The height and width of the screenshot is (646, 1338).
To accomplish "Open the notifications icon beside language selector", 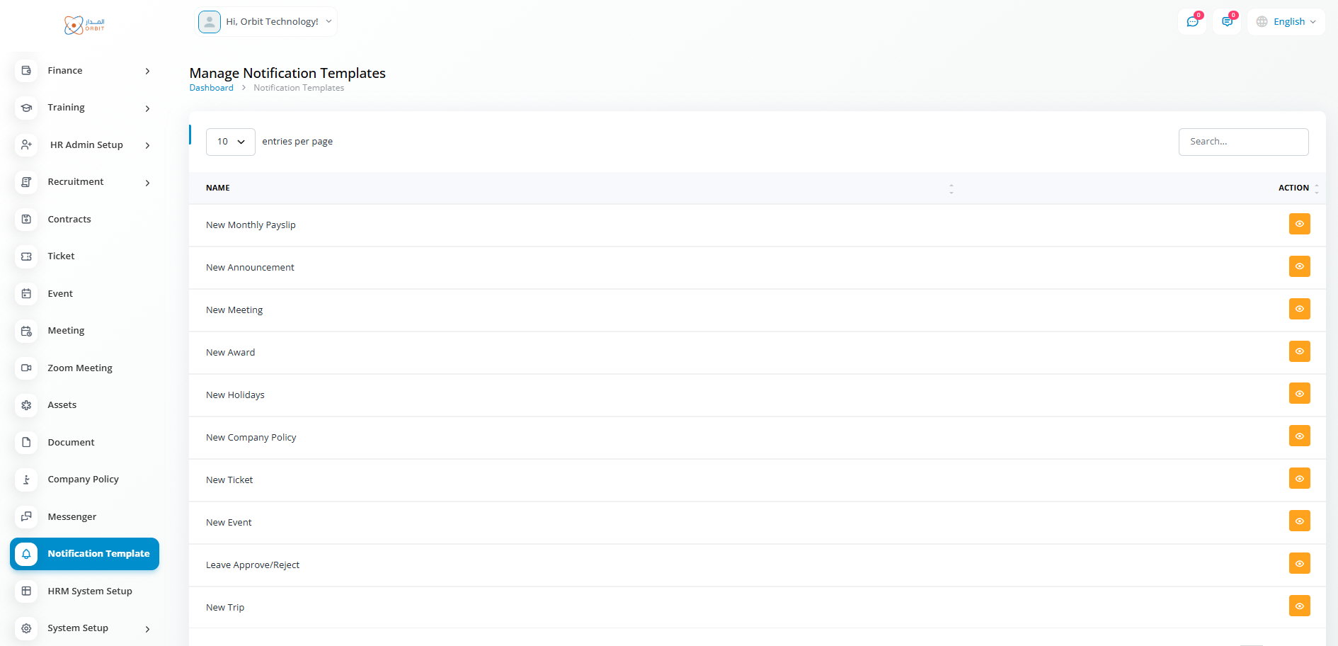I will tap(1227, 22).
